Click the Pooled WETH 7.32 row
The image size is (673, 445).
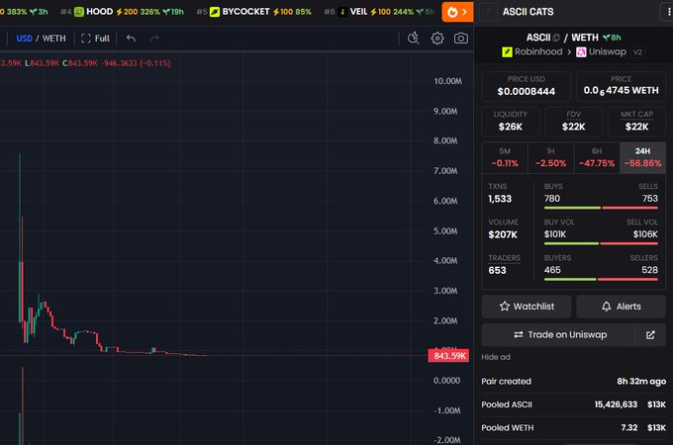pyautogui.click(x=573, y=428)
